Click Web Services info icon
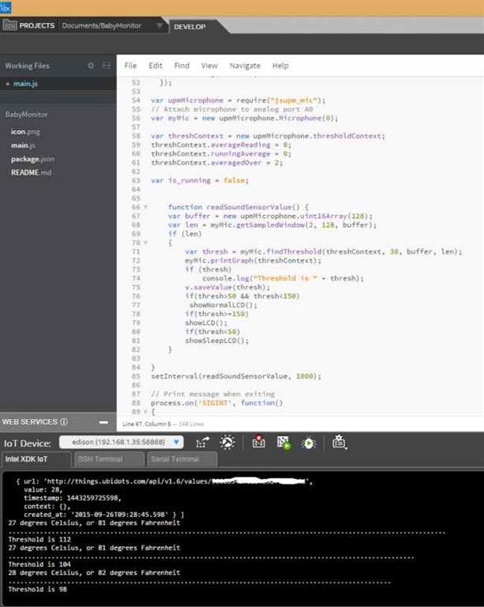This screenshot has width=484, height=607. (64, 422)
